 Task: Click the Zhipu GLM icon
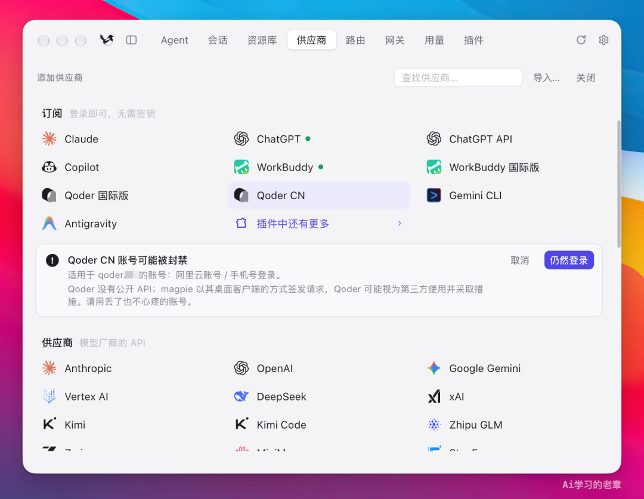click(x=434, y=424)
